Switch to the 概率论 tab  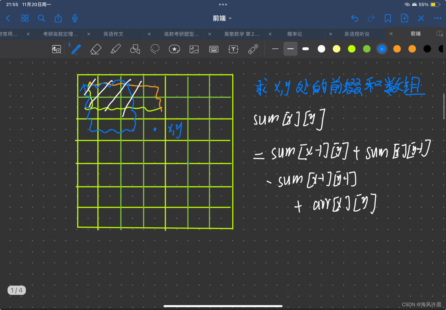click(x=295, y=34)
